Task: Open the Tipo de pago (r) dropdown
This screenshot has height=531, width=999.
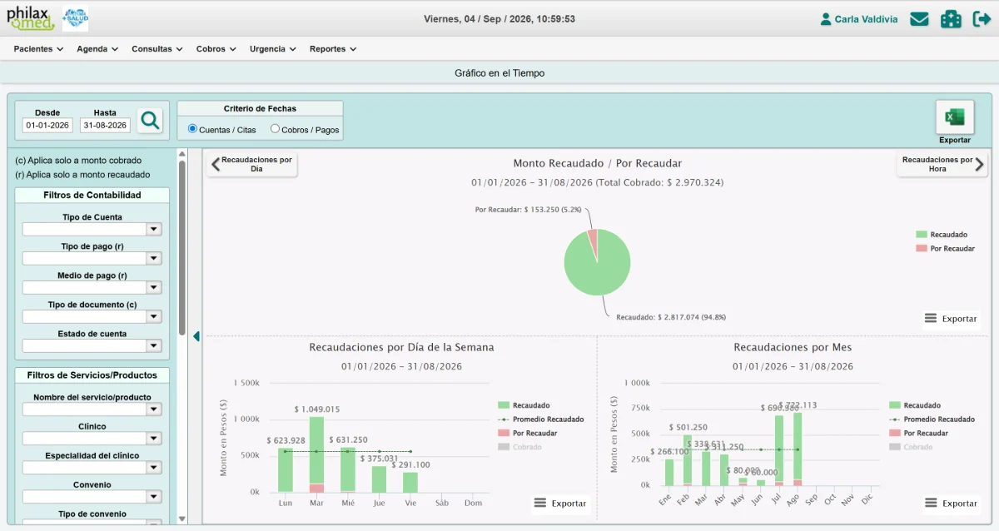Action: tap(92, 258)
